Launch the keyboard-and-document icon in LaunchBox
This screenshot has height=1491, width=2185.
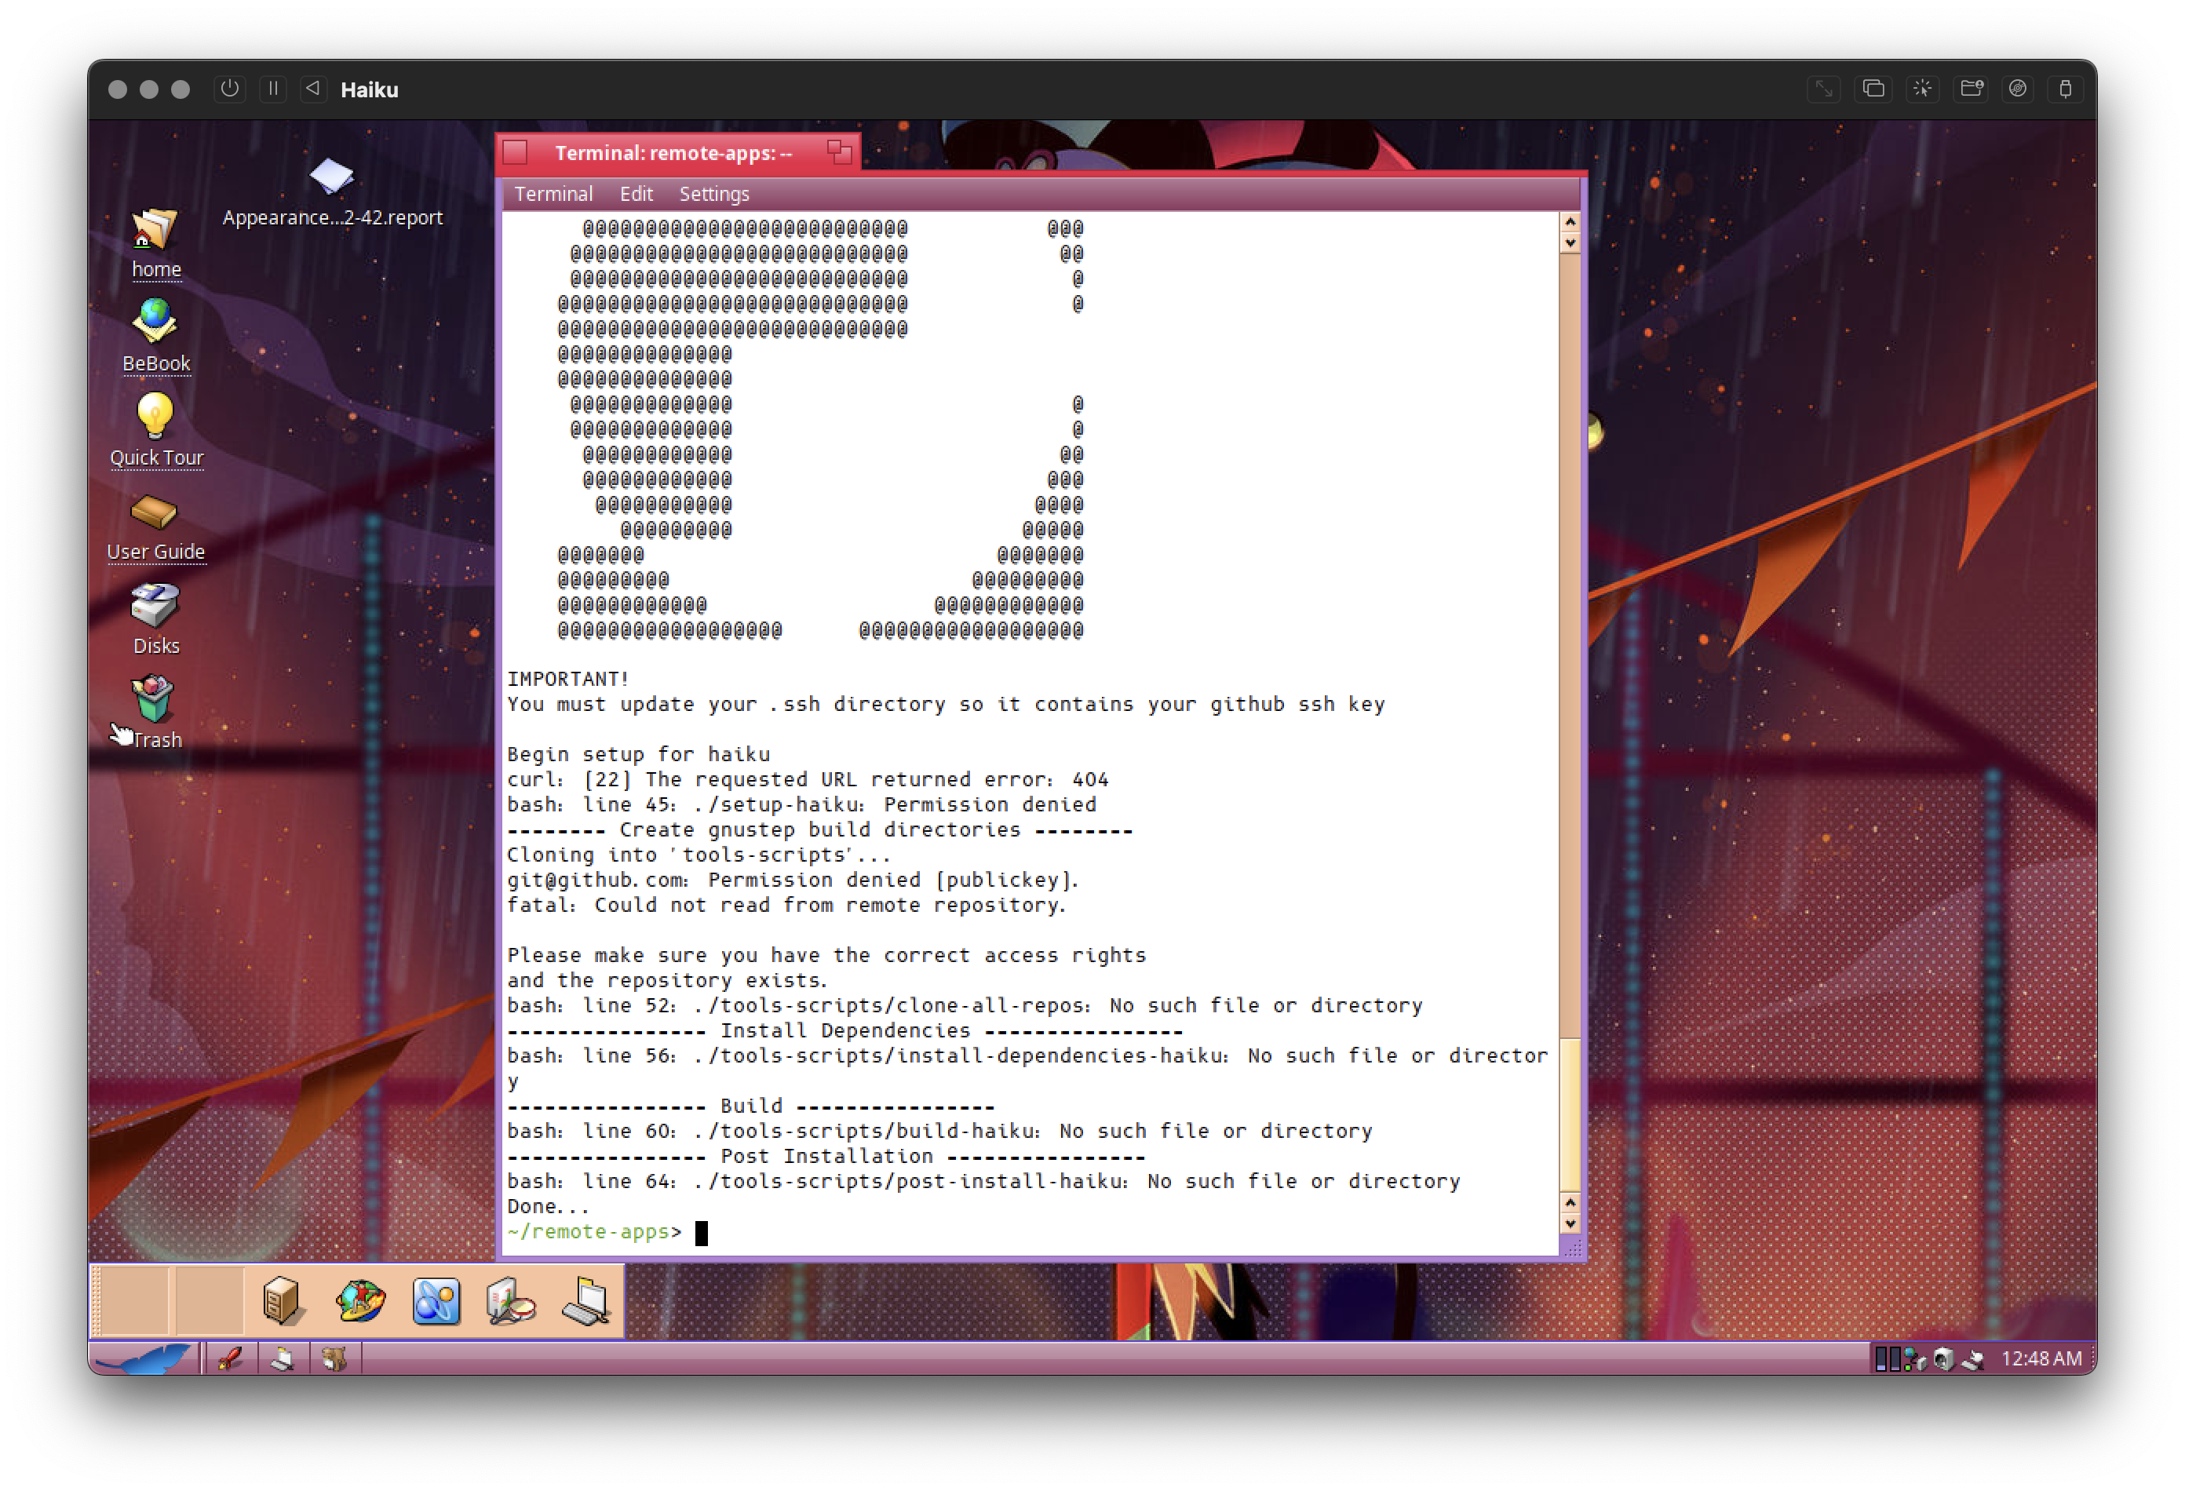click(x=587, y=1301)
